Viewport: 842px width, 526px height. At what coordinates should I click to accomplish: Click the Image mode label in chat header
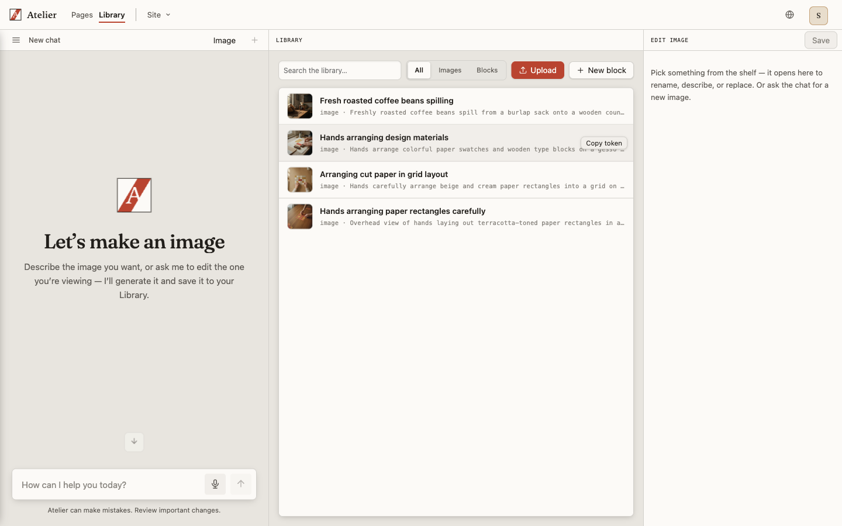pyautogui.click(x=225, y=40)
